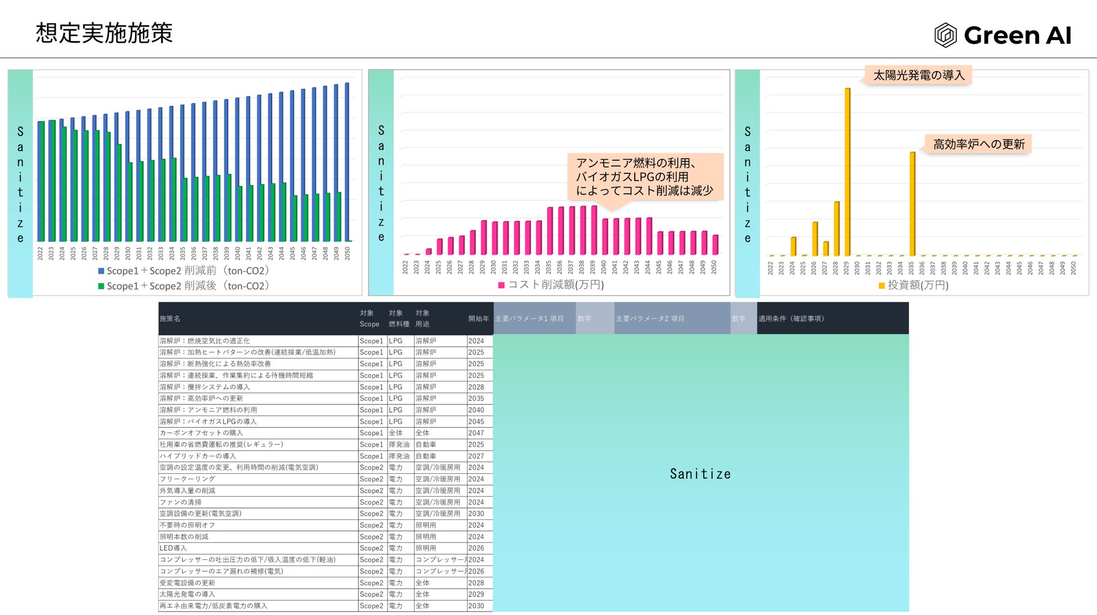Select row 溶解炉：燃焼空気比の適正化
Viewport: 1097px width, 615px height.
point(205,341)
